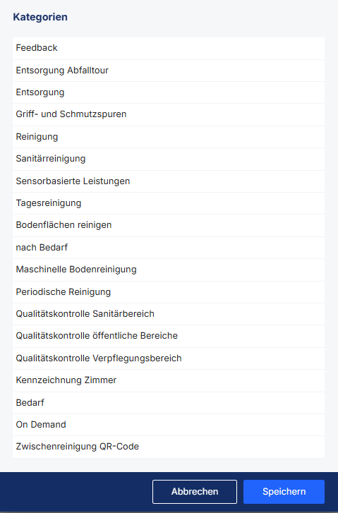Select the On Demand category

click(x=169, y=425)
